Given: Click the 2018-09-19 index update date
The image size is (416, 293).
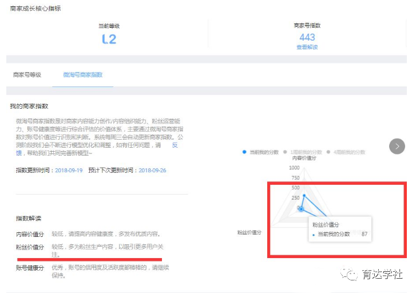Looking at the screenshot, I should coord(69,171).
